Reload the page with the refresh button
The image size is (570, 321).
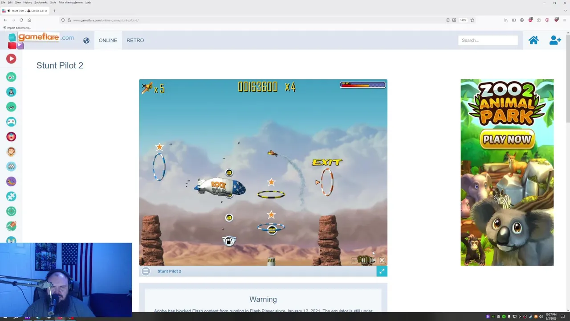point(21,20)
